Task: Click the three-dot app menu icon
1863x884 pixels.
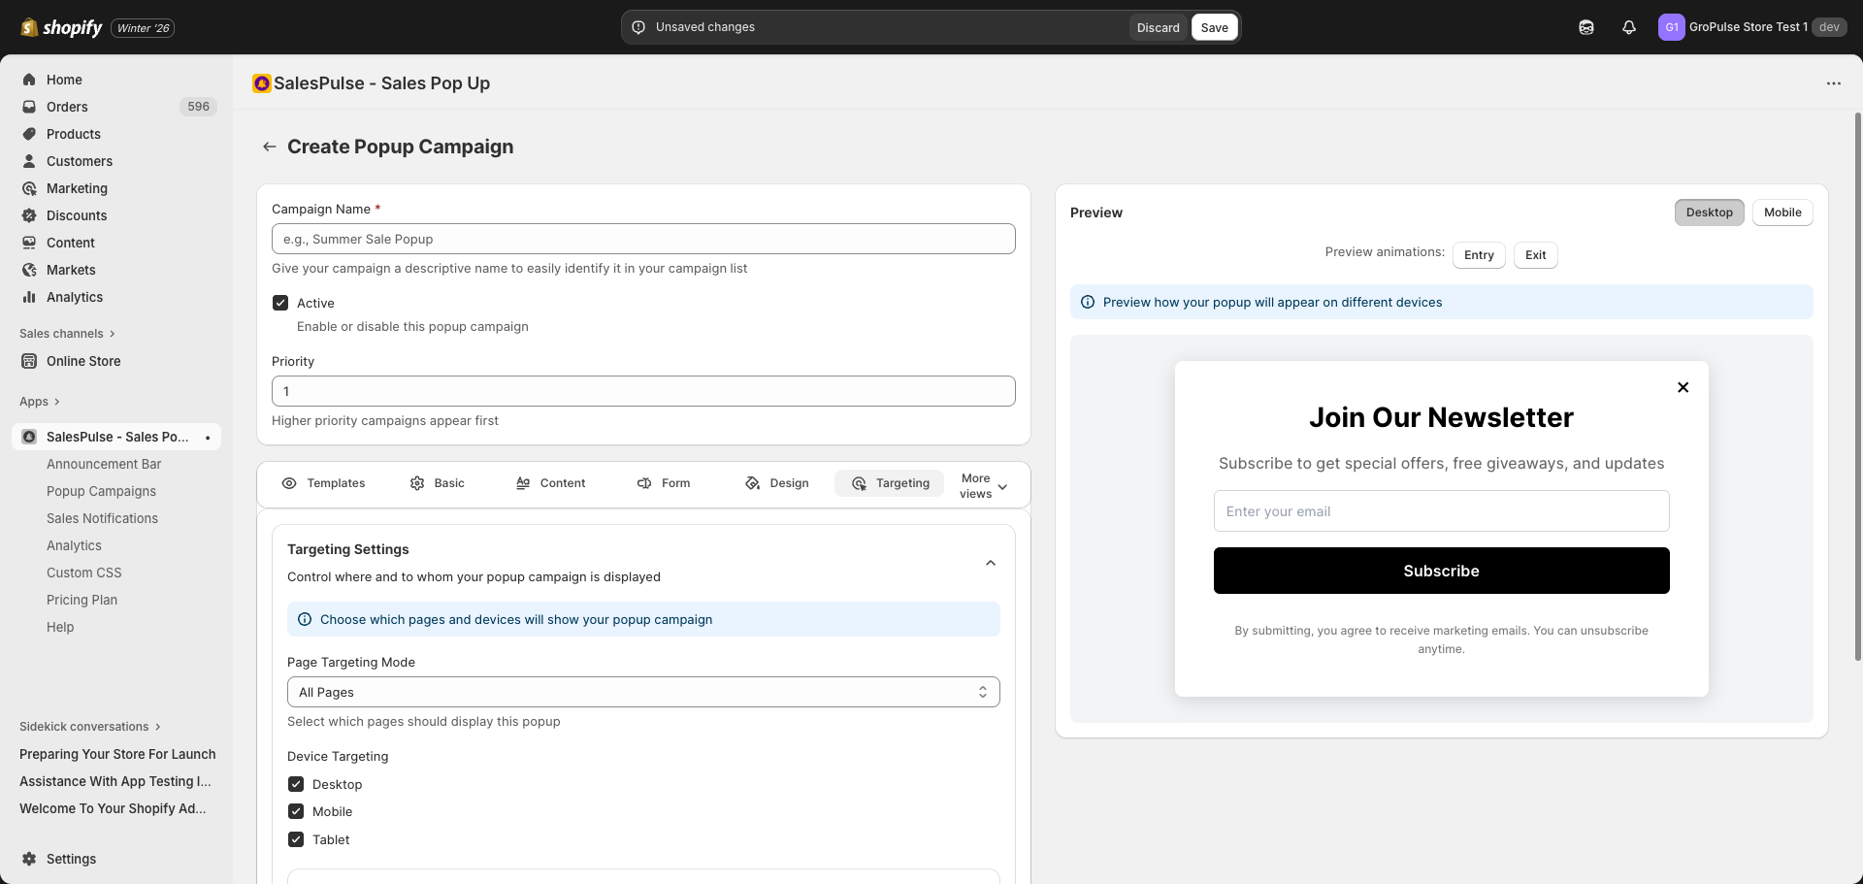Action: (1833, 83)
